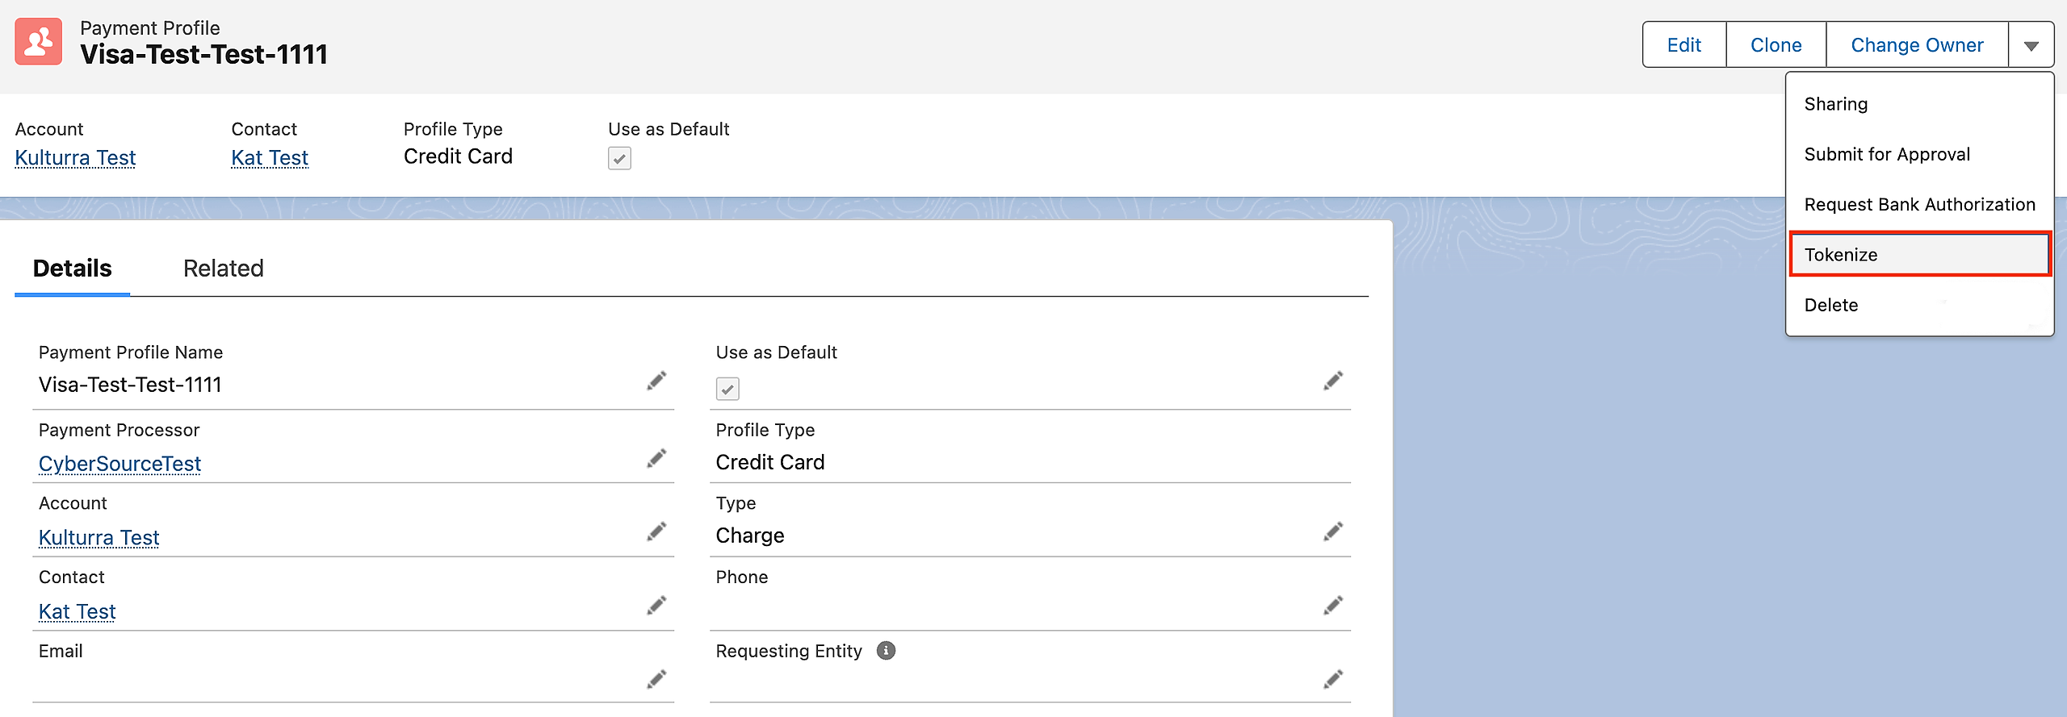The width and height of the screenshot is (2067, 717).
Task: Click pencil icon beside Kat Test contact field
Action: (x=656, y=606)
